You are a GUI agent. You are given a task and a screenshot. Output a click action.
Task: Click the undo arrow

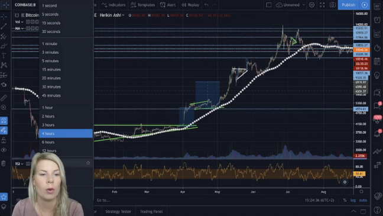[x=206, y=5]
